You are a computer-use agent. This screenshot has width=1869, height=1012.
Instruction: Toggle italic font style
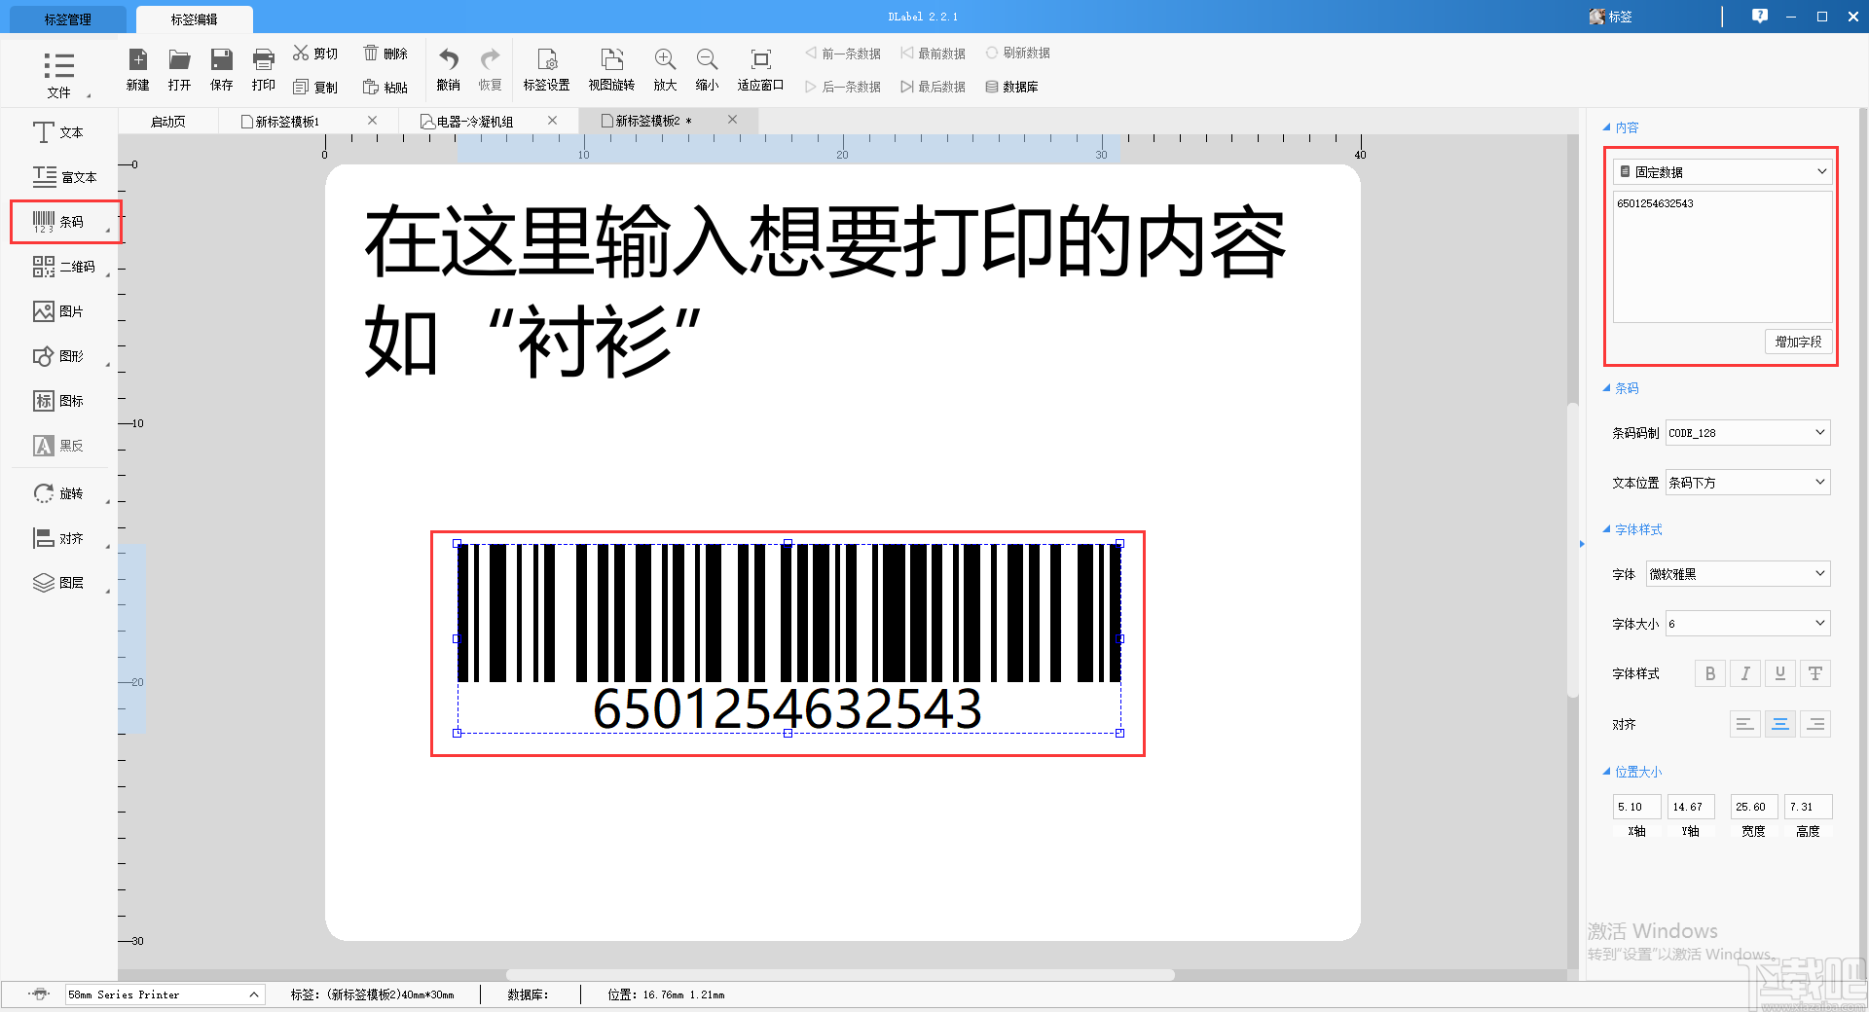pos(1744,672)
